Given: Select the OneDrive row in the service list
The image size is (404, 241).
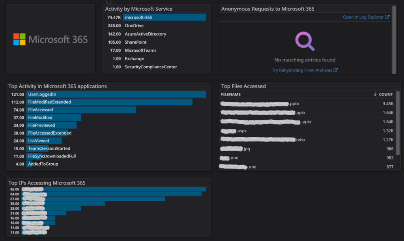Looking at the screenshot, I should coord(134,26).
